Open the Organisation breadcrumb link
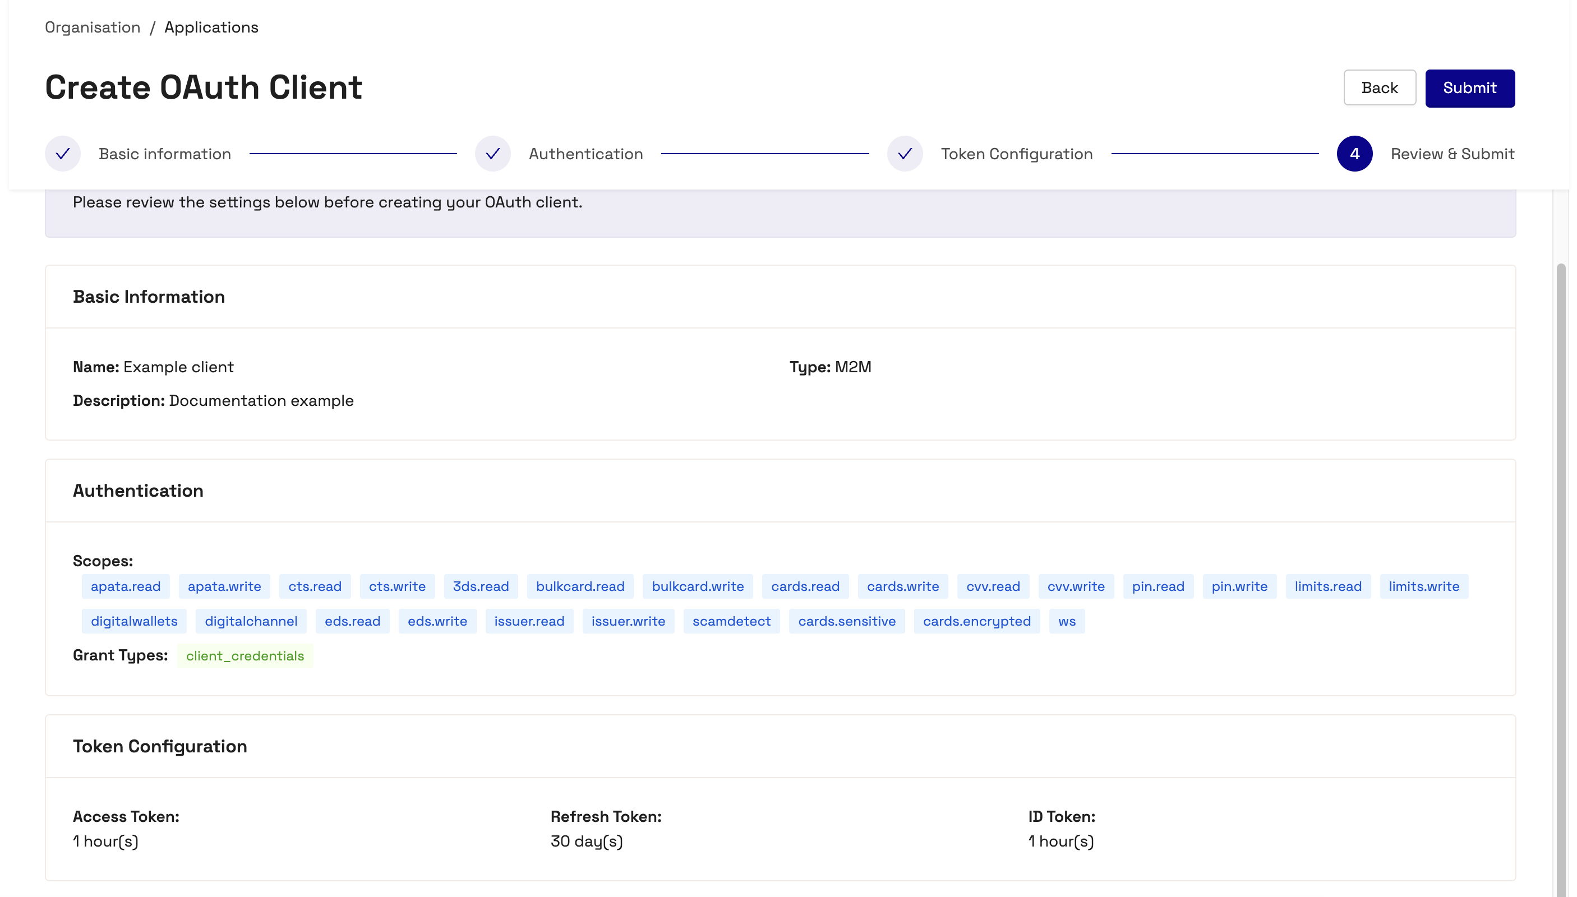This screenshot has width=1577, height=897. point(93,27)
